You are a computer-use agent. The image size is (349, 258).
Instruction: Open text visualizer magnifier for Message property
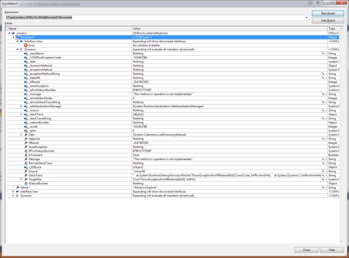(x=323, y=159)
